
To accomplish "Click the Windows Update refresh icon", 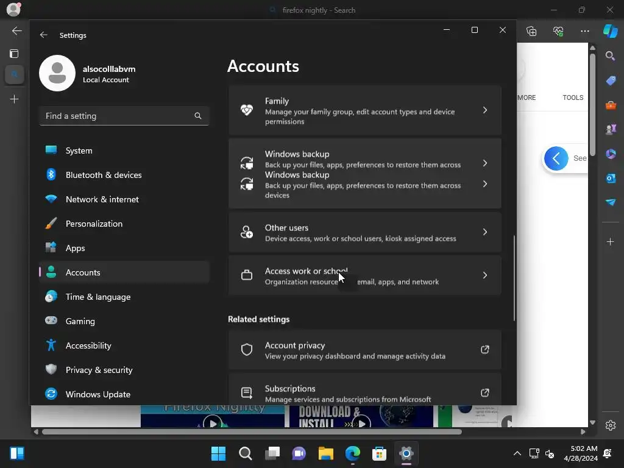I will pyautogui.click(x=51, y=394).
